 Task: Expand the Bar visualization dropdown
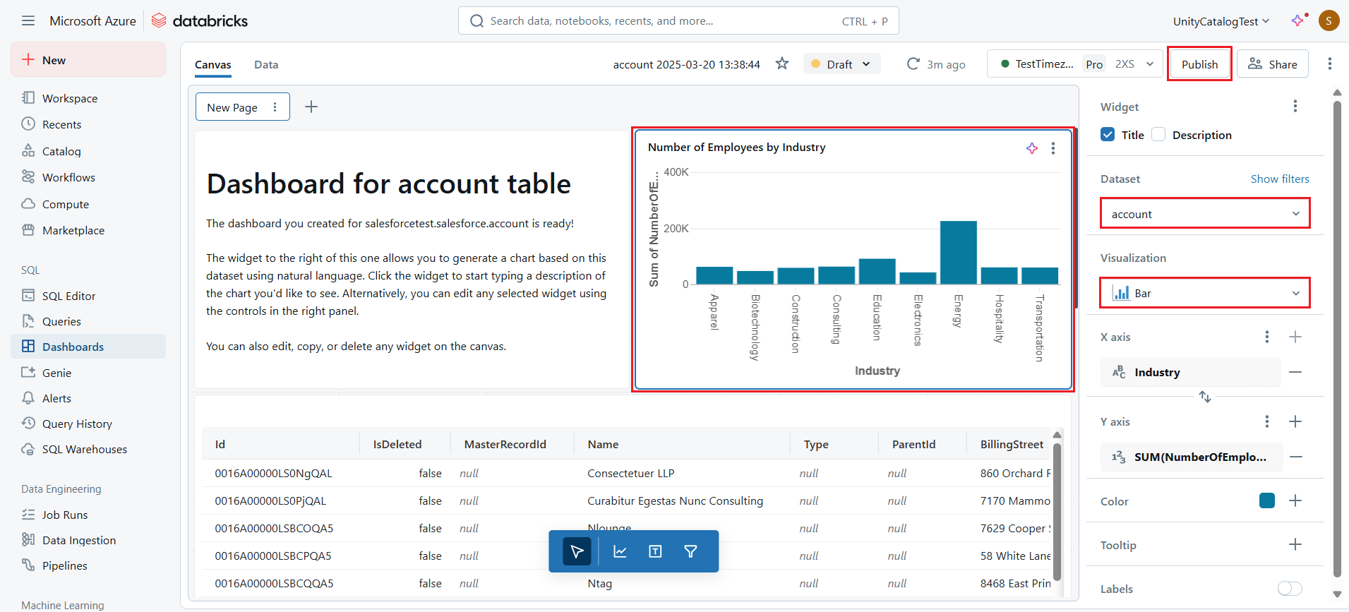point(1204,293)
